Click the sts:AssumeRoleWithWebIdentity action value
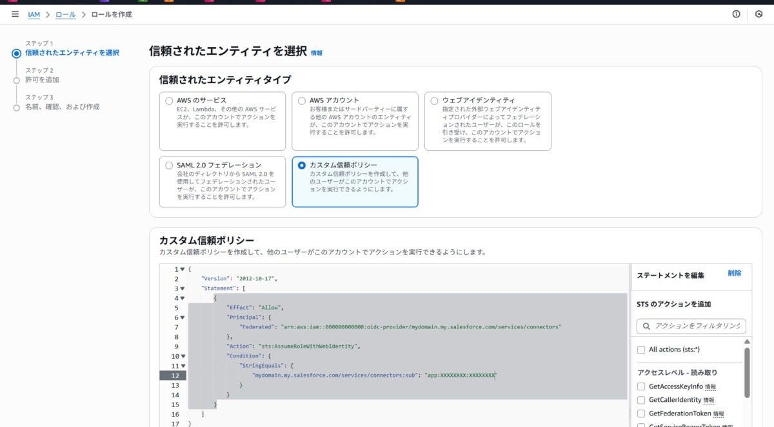Image resolution: width=774 pixels, height=427 pixels. tap(308, 346)
